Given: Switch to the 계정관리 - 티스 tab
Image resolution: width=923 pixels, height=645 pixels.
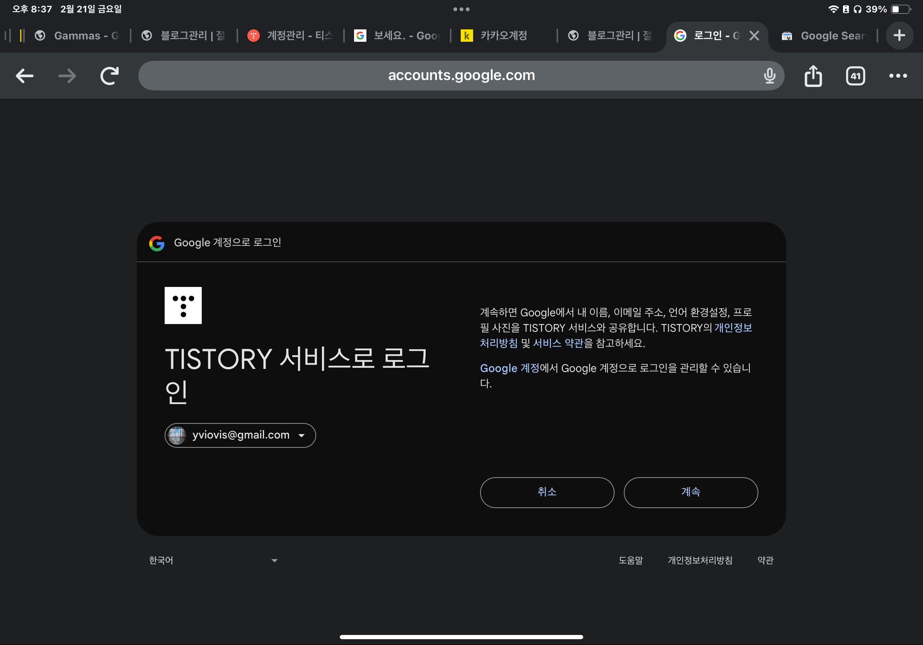Looking at the screenshot, I should click(x=290, y=36).
